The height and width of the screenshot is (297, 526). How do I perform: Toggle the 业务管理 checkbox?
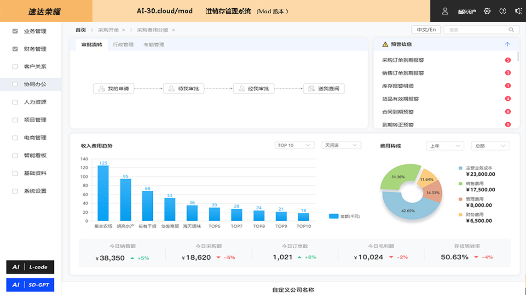click(x=15, y=31)
